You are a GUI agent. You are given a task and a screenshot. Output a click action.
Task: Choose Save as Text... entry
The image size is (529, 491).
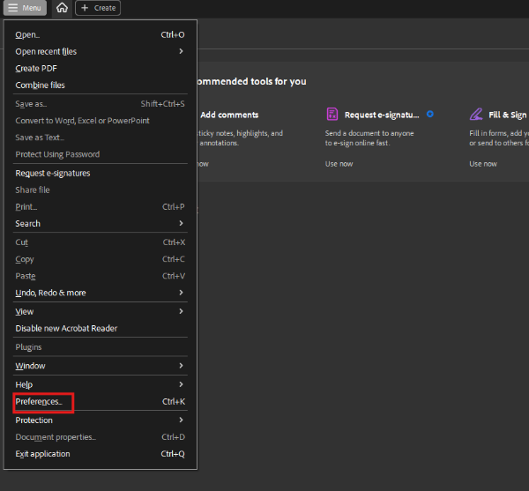point(100,138)
